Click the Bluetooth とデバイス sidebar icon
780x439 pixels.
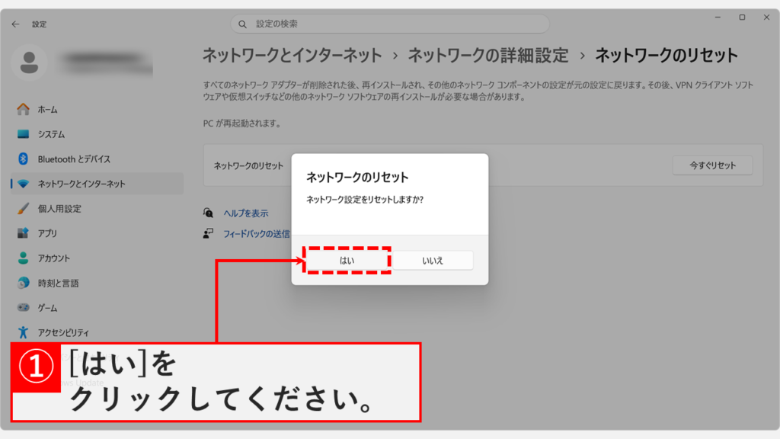(x=21, y=159)
